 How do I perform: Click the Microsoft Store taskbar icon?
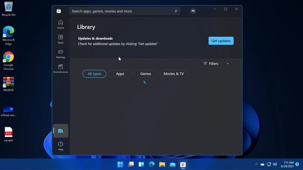183,164
